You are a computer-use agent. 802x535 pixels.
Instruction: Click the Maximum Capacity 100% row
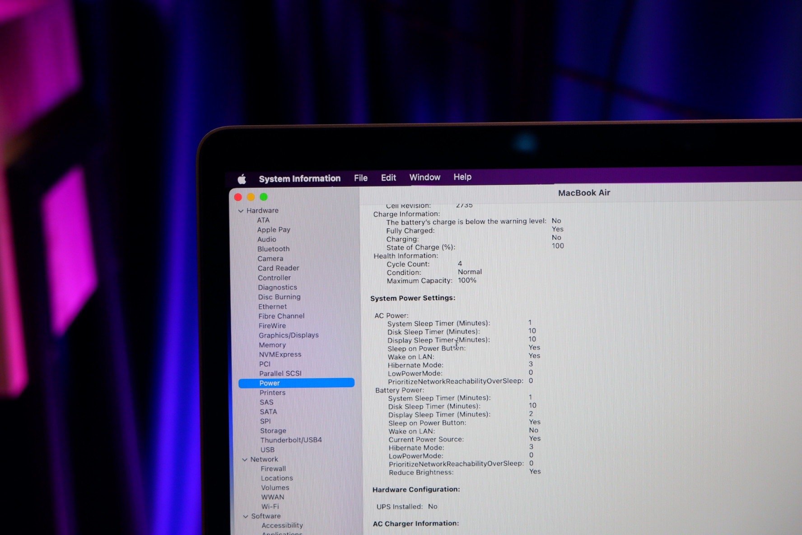coord(431,281)
